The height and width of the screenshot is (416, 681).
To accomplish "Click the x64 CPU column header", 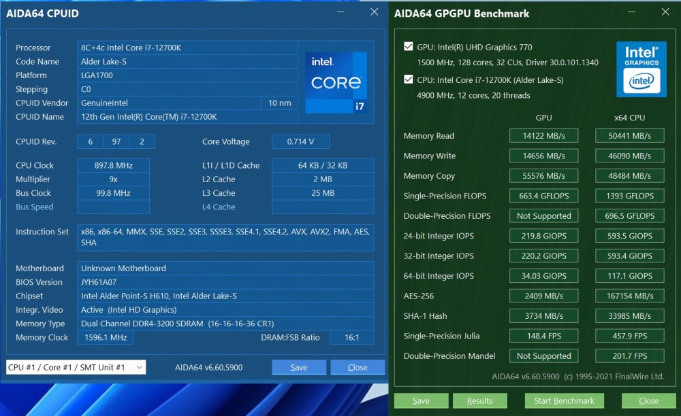I will (x=629, y=118).
